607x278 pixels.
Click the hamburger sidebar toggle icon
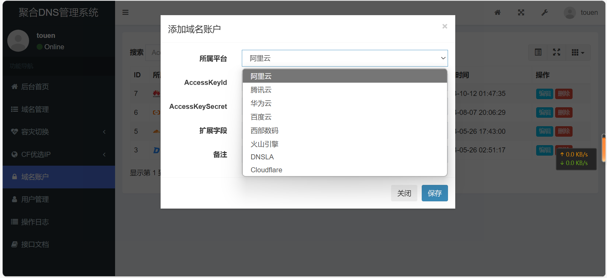click(126, 12)
